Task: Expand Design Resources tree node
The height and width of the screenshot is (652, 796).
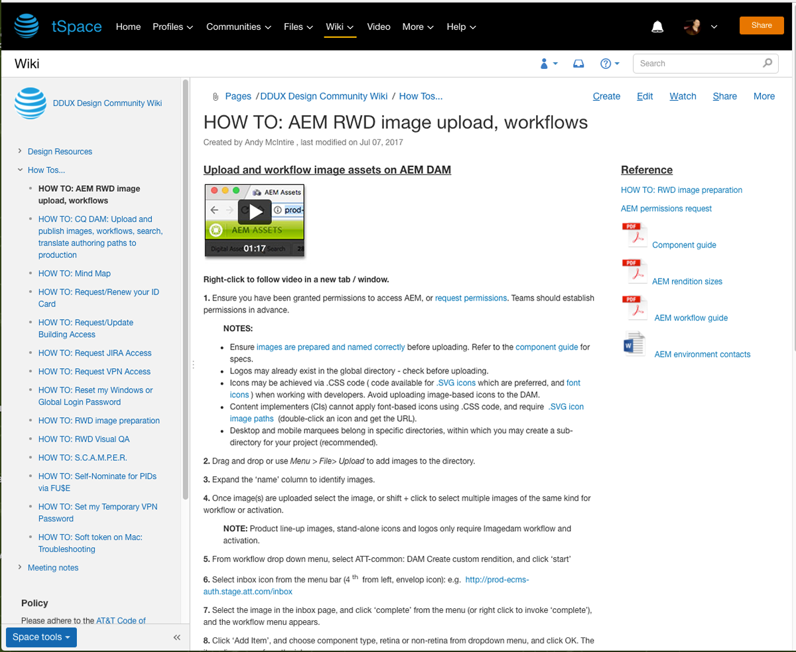Action: [x=21, y=151]
